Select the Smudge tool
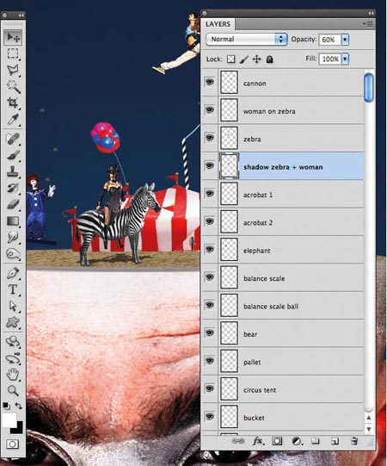The image size is (387, 466). pyautogui.click(x=13, y=237)
